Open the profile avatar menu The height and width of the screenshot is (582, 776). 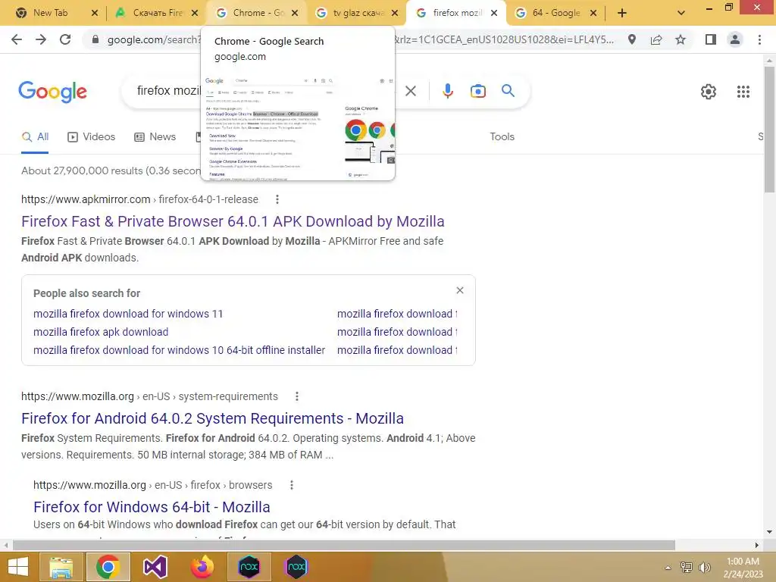pos(735,39)
